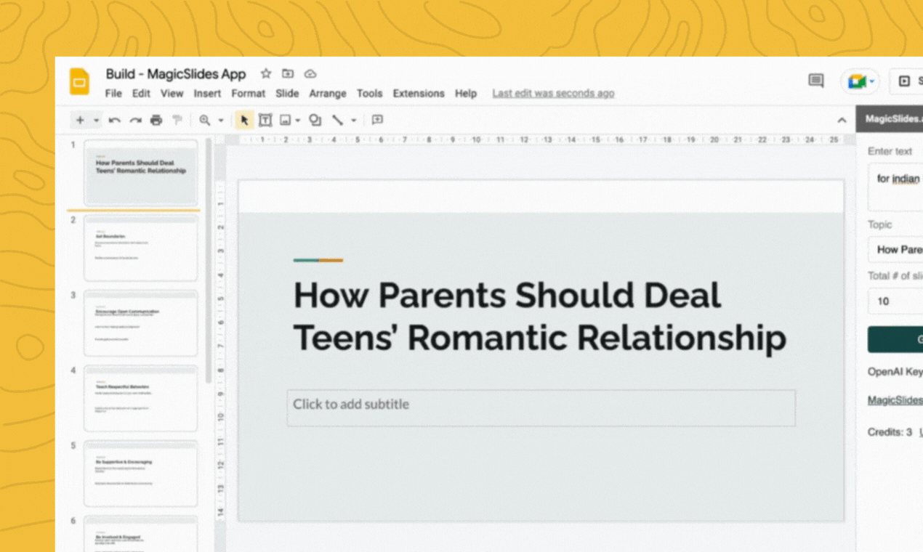Image resolution: width=923 pixels, height=552 pixels.
Task: Expand the zoom level dropdown arrow
Action: click(x=221, y=121)
